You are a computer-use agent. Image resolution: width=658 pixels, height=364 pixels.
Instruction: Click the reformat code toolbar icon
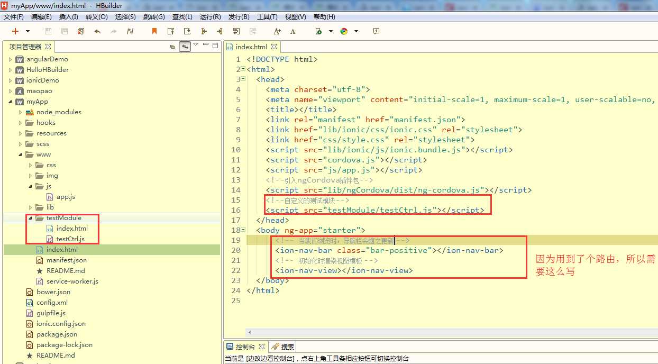point(130,31)
